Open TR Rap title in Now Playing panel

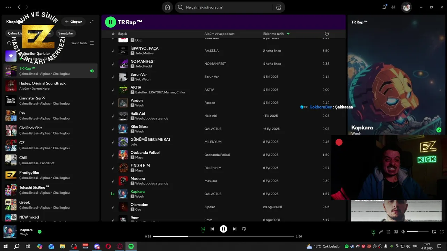359,22
